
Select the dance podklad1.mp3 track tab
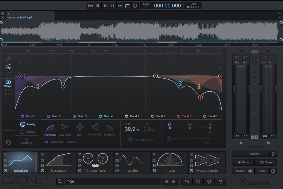(30, 15)
